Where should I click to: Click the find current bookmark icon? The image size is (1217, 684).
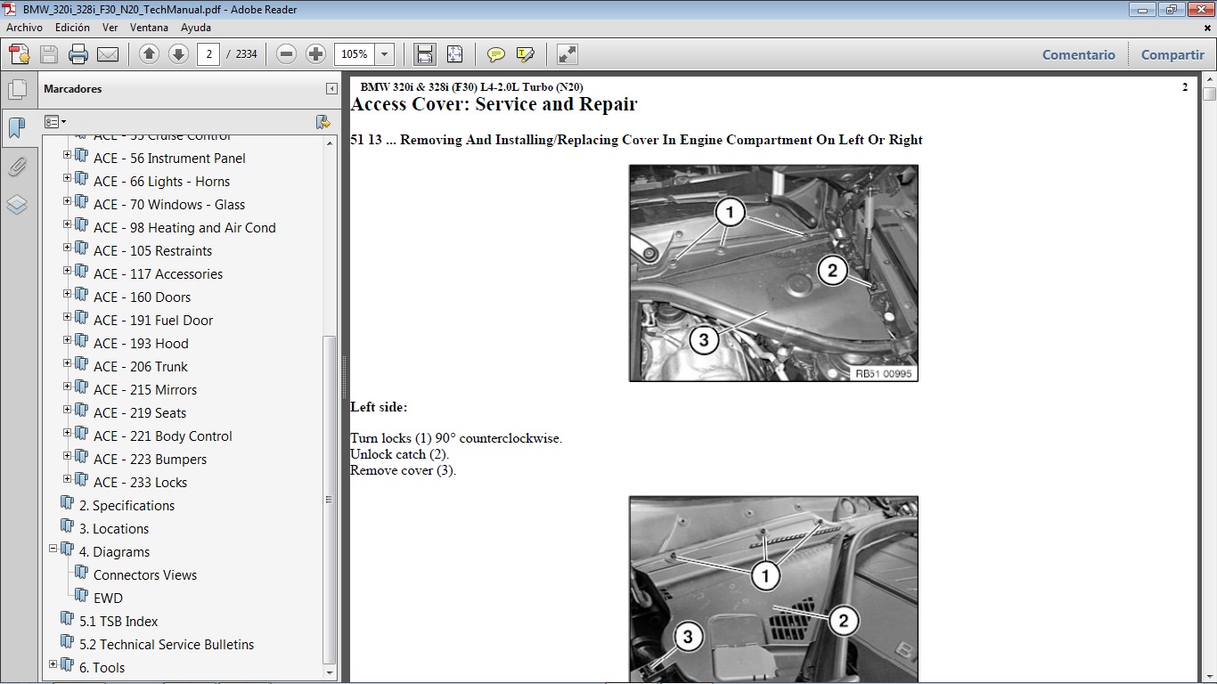323,121
